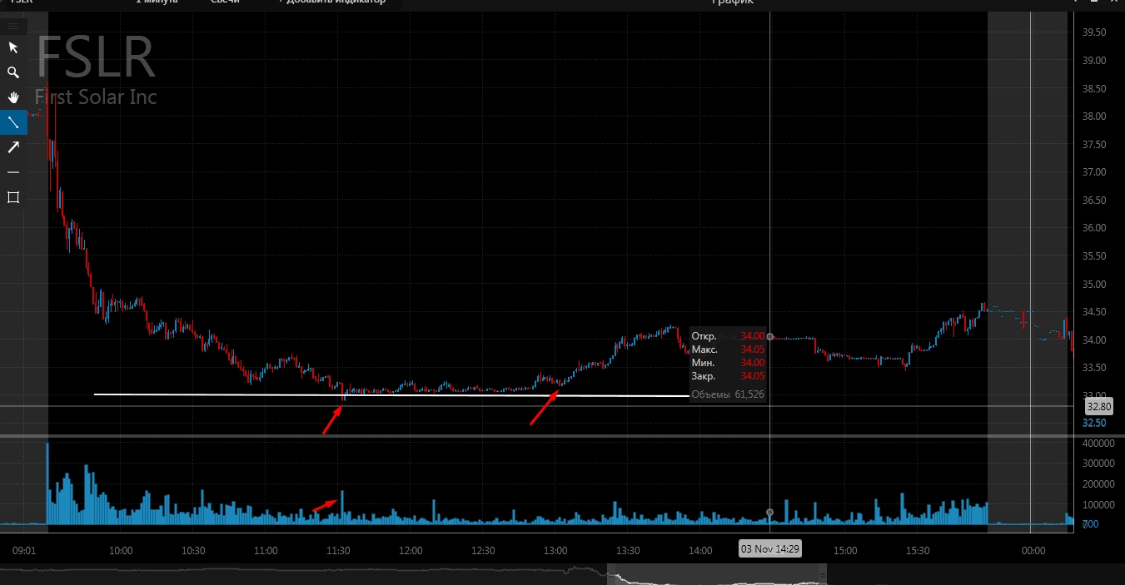Click the 12:00 time axis label
Image resolution: width=1125 pixels, height=585 pixels.
point(411,551)
